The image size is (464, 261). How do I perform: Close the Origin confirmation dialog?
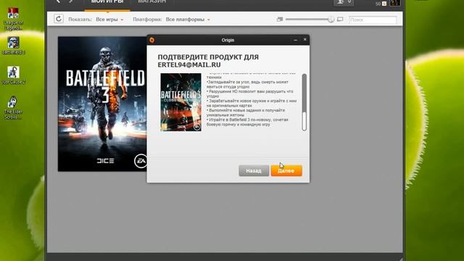tap(304, 39)
